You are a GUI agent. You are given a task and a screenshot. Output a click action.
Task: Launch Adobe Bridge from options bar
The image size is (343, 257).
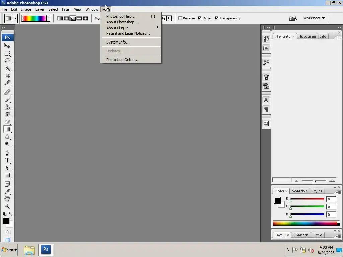(x=293, y=18)
